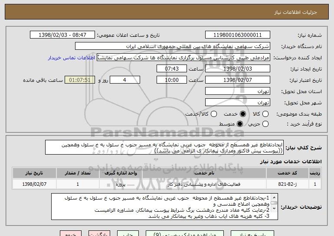This screenshot has width=334, height=236.
Task: Click the نام خدمت column header
Action: [204, 173]
